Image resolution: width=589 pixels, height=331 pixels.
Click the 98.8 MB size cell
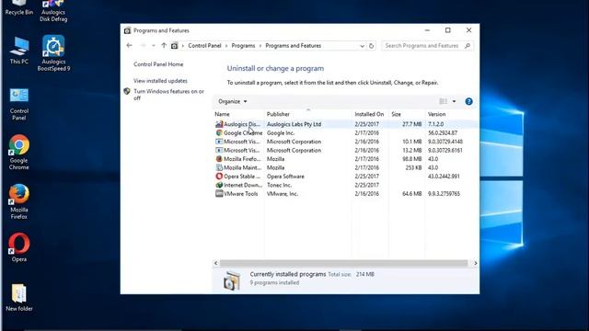411,159
